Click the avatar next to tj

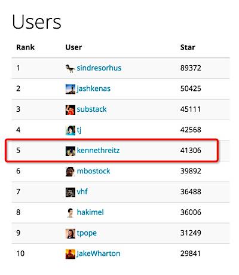tap(71, 130)
